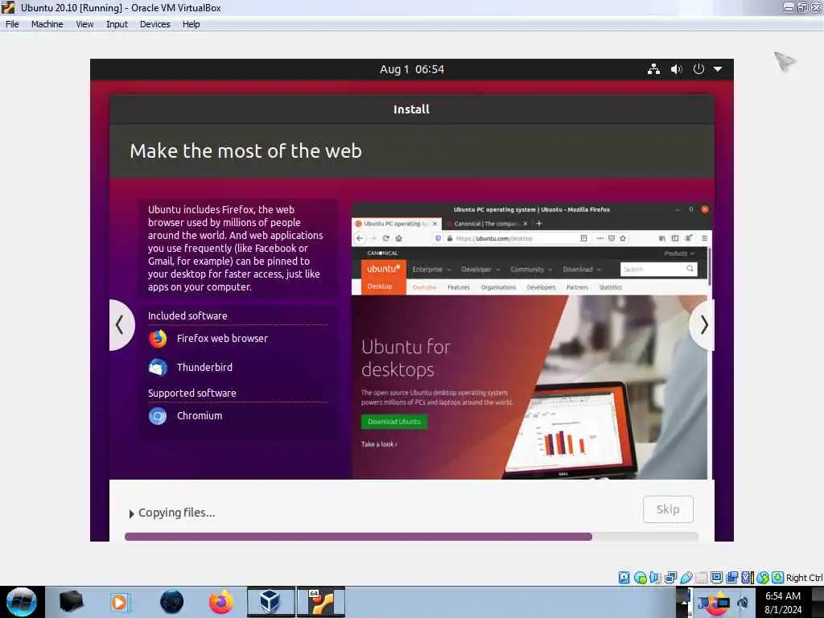Screen dimensions: 824x618
Task: Show hidden tray icons arrow
Action: [x=684, y=602]
